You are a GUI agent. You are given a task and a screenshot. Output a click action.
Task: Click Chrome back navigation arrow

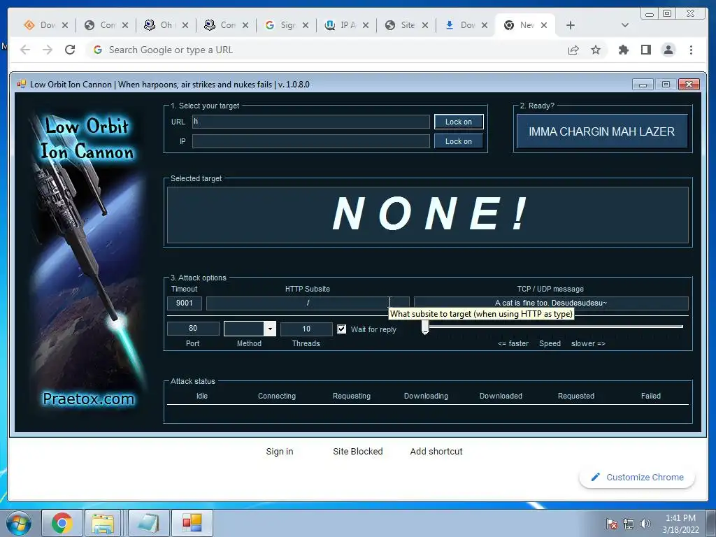coord(25,50)
